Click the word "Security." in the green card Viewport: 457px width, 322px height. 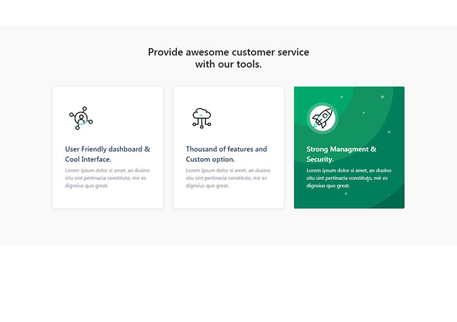[x=320, y=159]
